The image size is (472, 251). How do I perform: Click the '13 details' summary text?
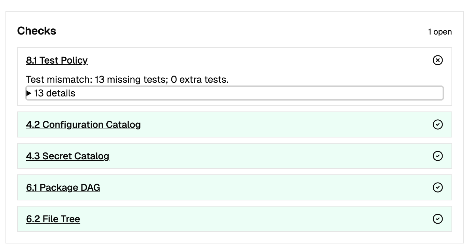pyautogui.click(x=55, y=93)
